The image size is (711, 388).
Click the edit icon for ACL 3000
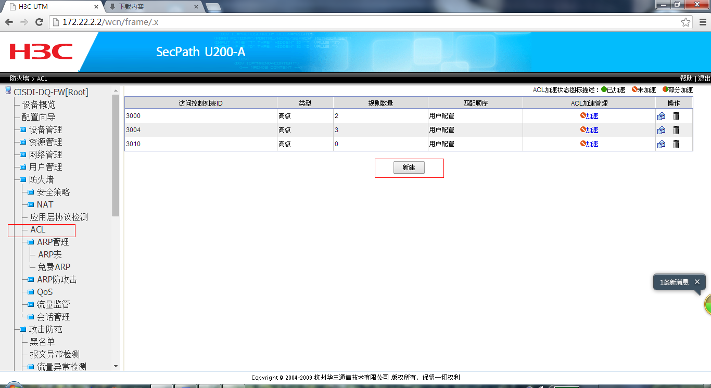click(661, 116)
